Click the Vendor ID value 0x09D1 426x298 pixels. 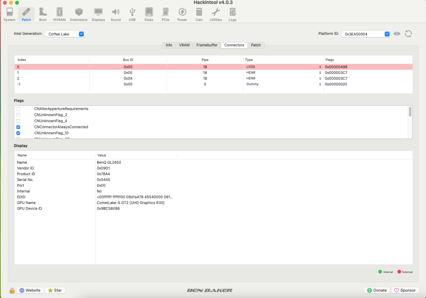[103, 168]
